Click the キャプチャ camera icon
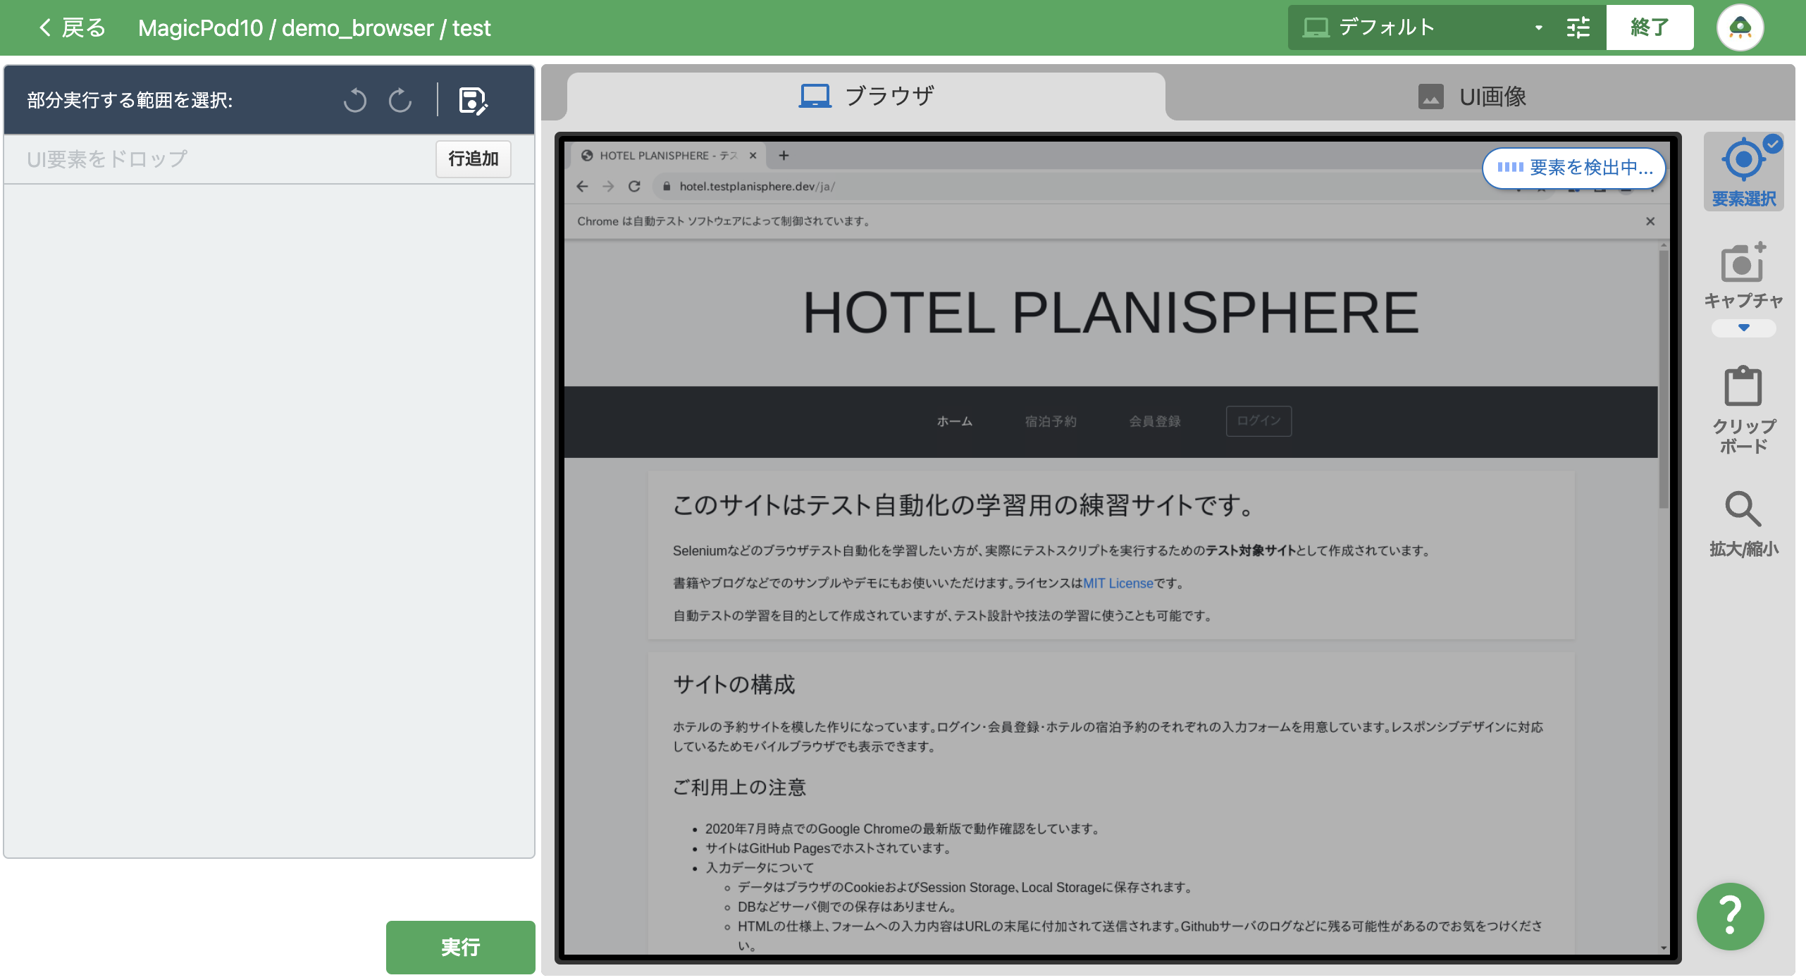 pyautogui.click(x=1743, y=263)
